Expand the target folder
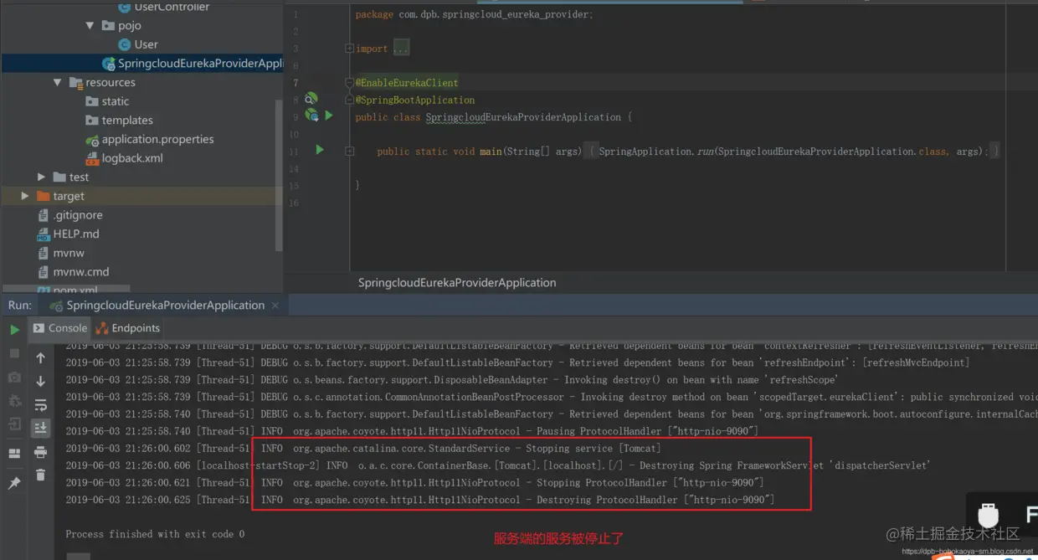This screenshot has width=1038, height=560. [25, 196]
